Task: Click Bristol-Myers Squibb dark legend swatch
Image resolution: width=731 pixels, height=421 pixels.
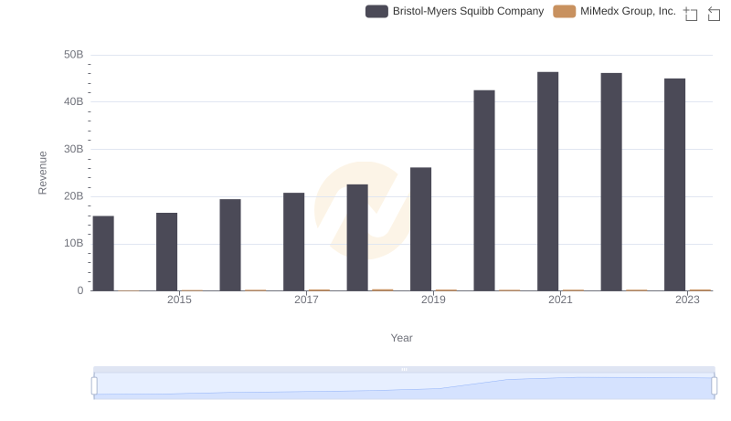Action: [376, 11]
